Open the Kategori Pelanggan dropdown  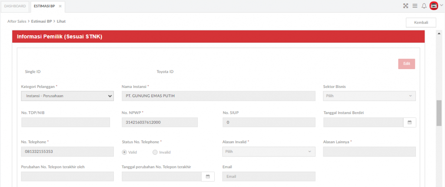[x=67, y=96]
